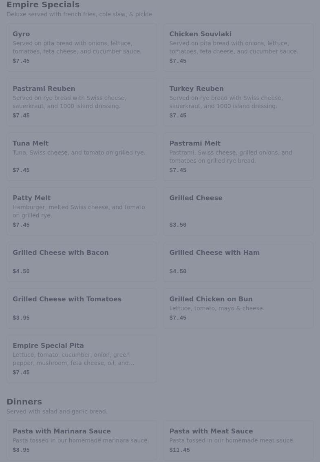Screen dimensions: 320x462
Task: Click the Gyro description text
Action: [77, 47]
